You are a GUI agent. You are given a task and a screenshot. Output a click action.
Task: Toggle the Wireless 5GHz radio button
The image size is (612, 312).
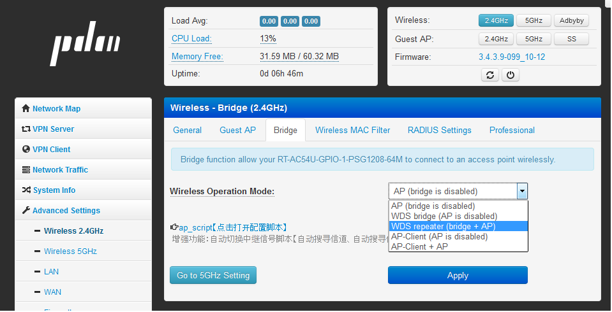(534, 20)
